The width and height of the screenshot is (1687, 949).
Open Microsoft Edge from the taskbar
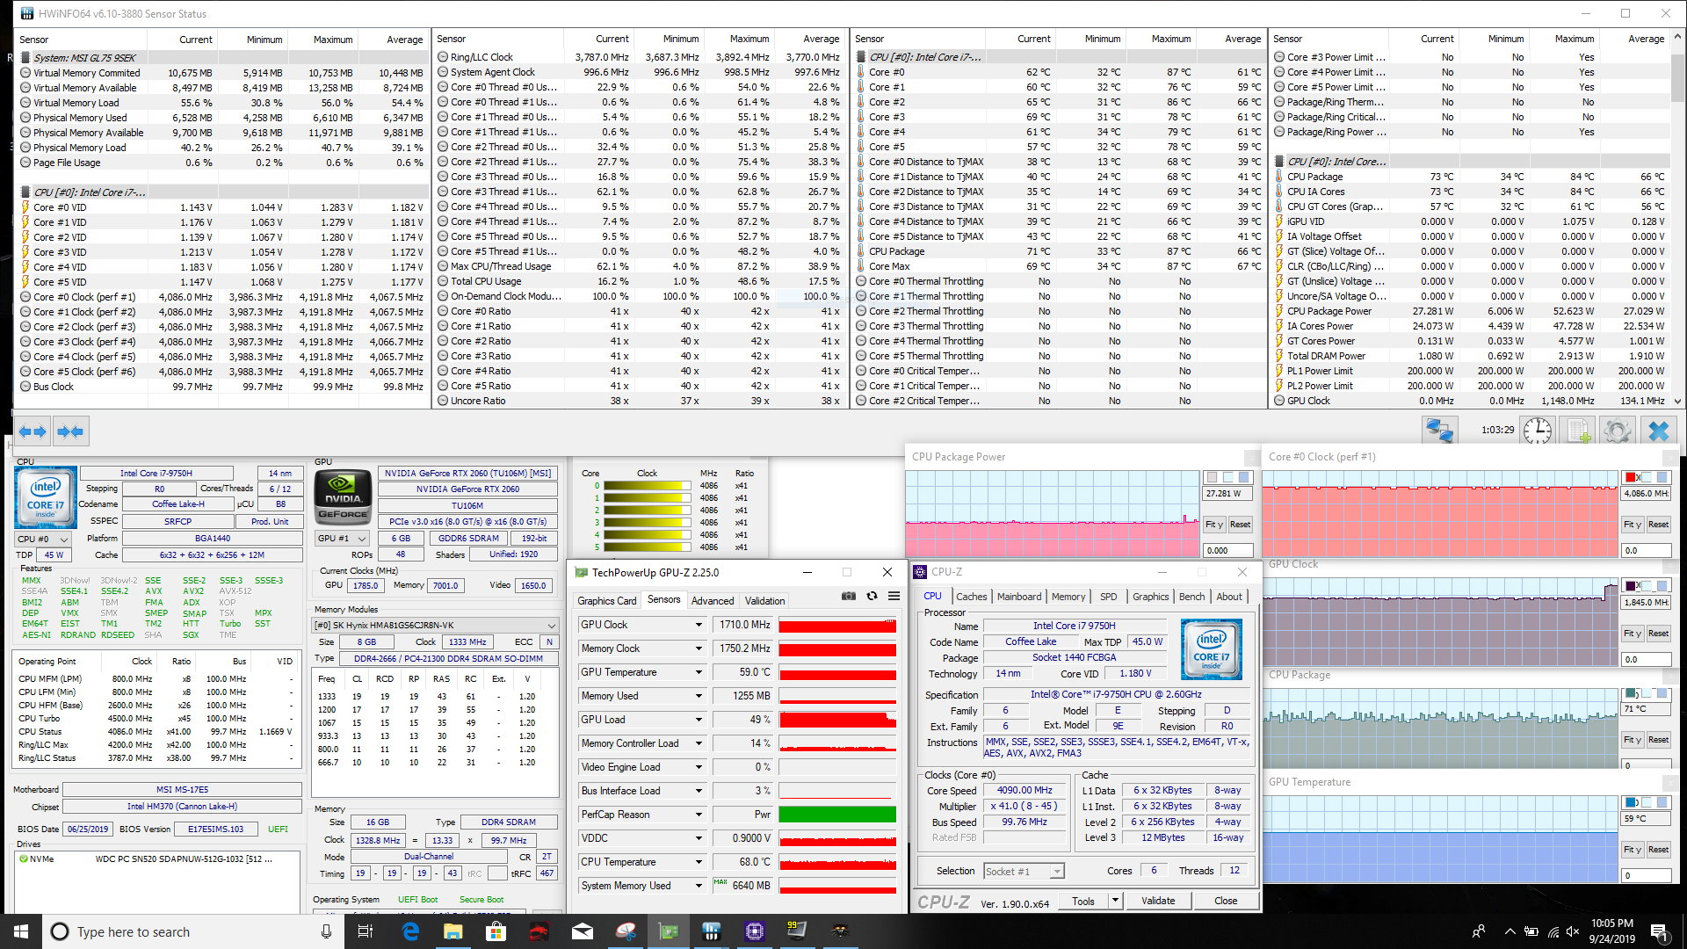410,931
